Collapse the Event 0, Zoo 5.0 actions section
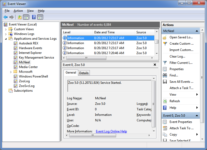The width and height of the screenshot is (207, 150). pos(197,116)
